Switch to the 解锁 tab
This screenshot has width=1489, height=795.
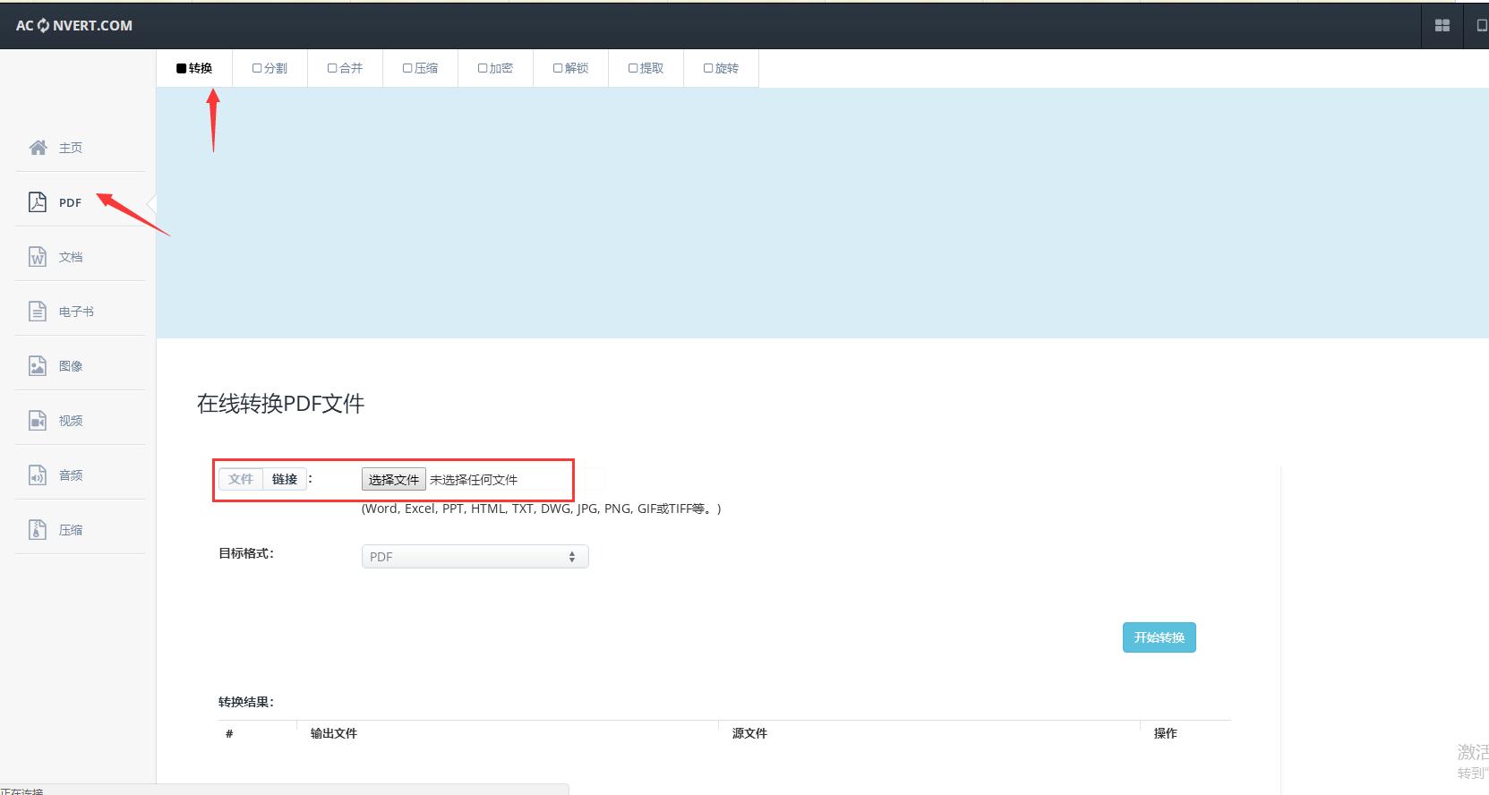(570, 68)
